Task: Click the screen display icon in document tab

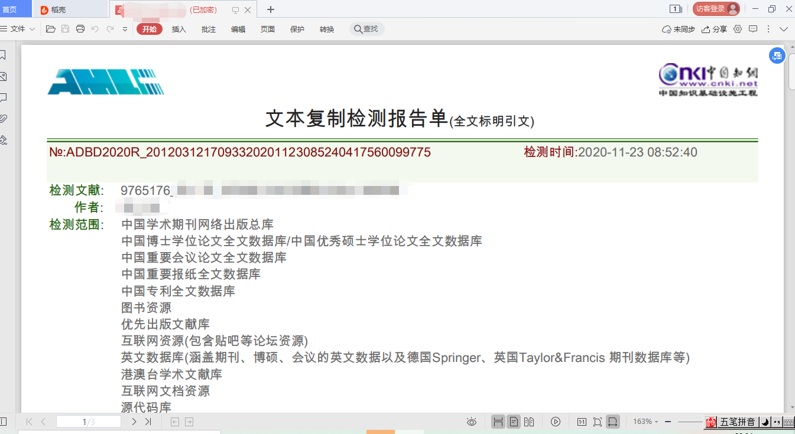Action: pos(235,10)
